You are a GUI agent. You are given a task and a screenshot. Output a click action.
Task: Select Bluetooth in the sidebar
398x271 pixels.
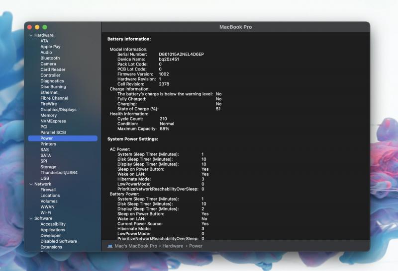coord(50,58)
